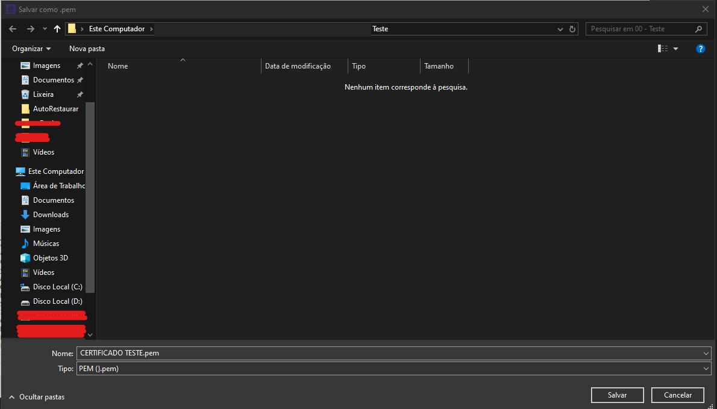The height and width of the screenshot is (409, 717).
Task: Click the Downloads arrow icon
Action: click(25, 215)
